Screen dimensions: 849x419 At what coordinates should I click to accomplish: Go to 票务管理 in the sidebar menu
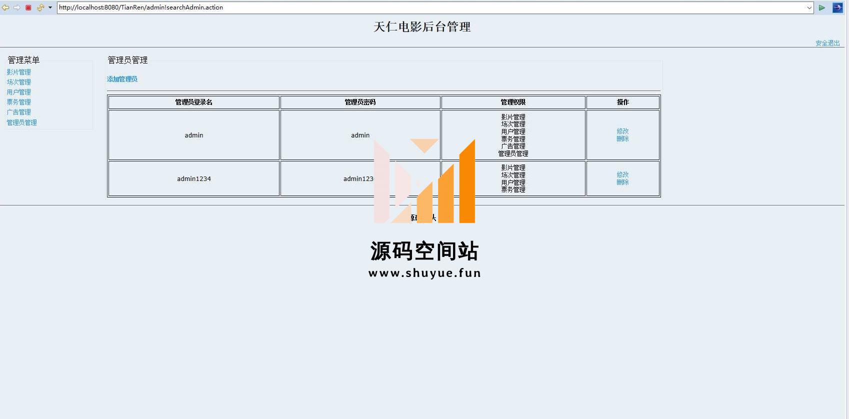pyautogui.click(x=19, y=102)
